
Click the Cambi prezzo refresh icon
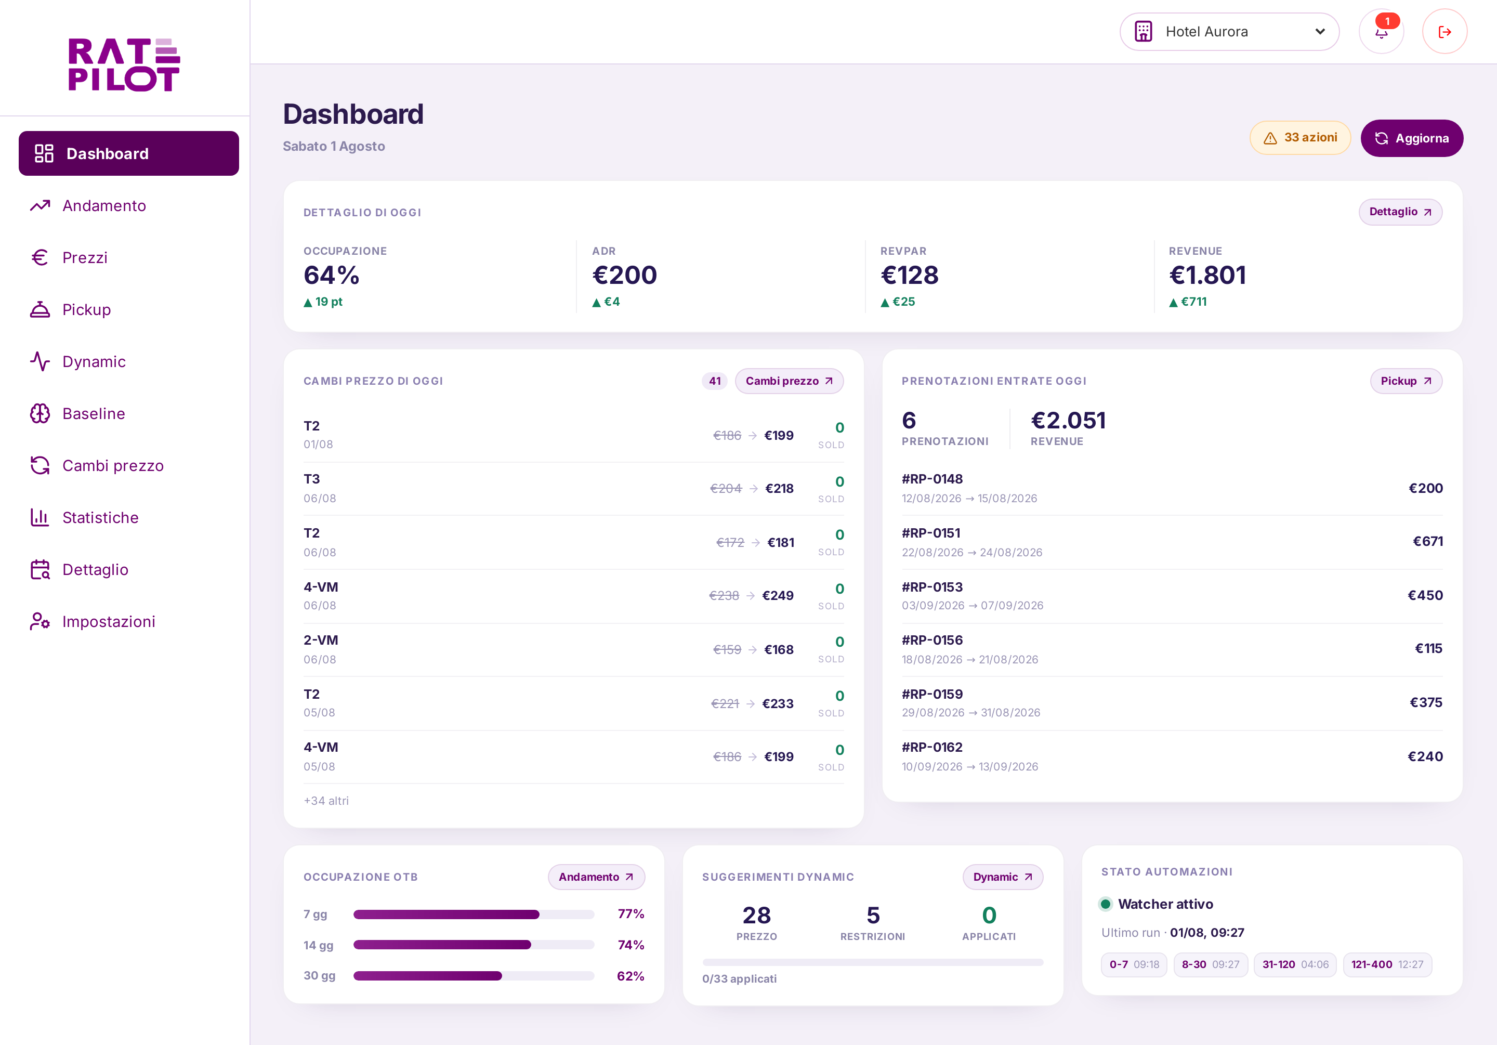(x=40, y=465)
